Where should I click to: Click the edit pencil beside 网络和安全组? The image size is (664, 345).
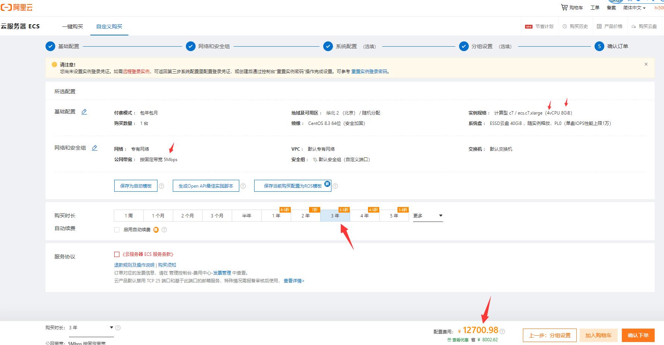pos(95,148)
